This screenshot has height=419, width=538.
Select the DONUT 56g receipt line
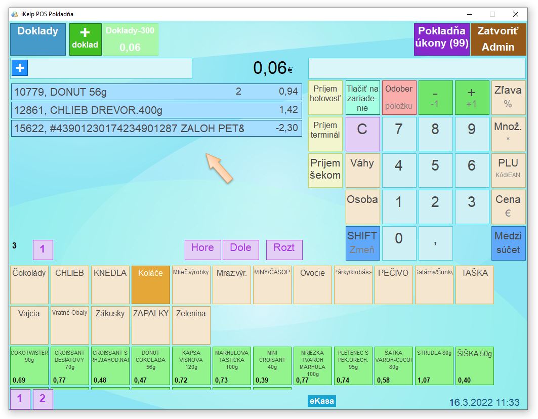[x=156, y=92]
